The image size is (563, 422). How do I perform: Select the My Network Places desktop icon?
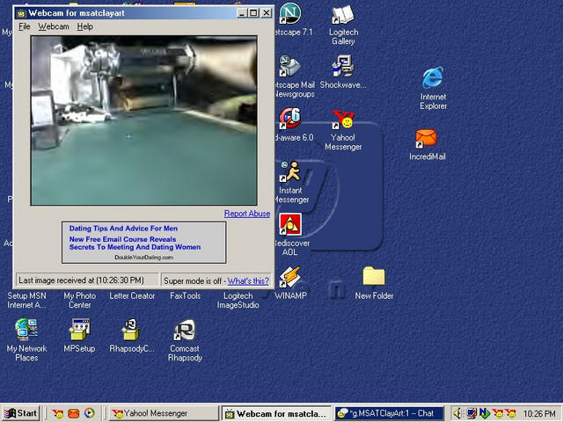point(26,329)
